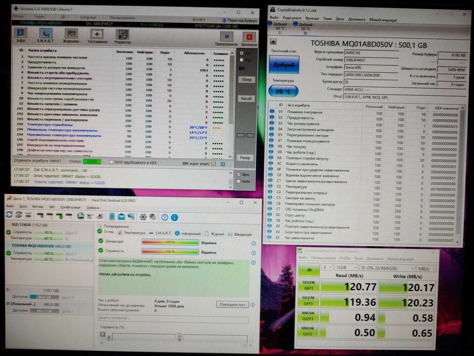Switch to S.M.A.R.T. tab in Hard Disk Sentinel
The image size is (474, 356).
coord(160,233)
